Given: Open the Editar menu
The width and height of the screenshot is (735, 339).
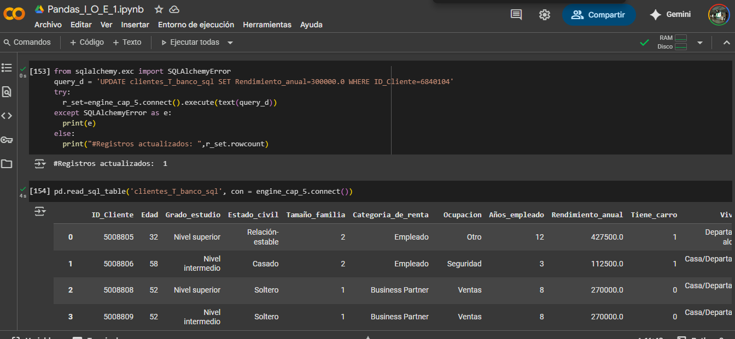Looking at the screenshot, I should 81,25.
